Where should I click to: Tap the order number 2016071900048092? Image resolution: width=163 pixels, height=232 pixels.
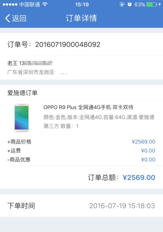click(x=68, y=44)
